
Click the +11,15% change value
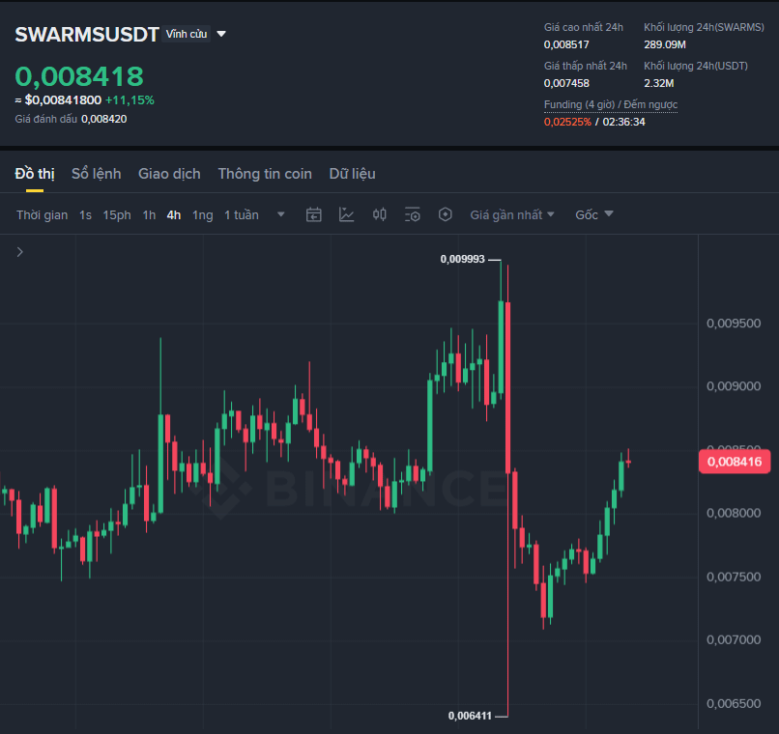130,100
